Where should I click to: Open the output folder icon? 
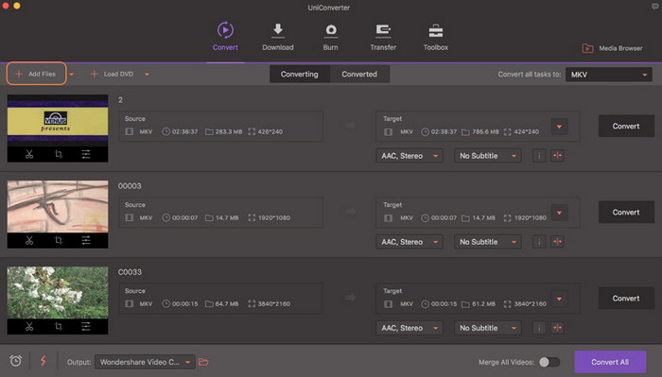coord(203,362)
